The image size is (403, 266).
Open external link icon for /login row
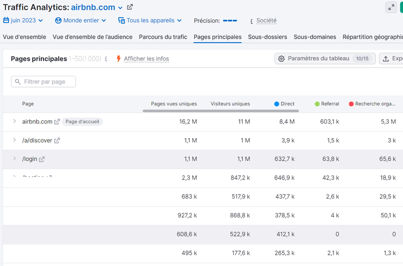(x=41, y=159)
